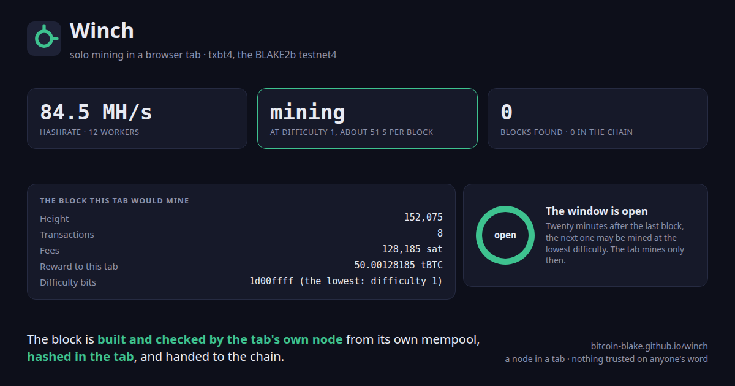Open bitcoin-blake.github.io/winch link

(649, 346)
